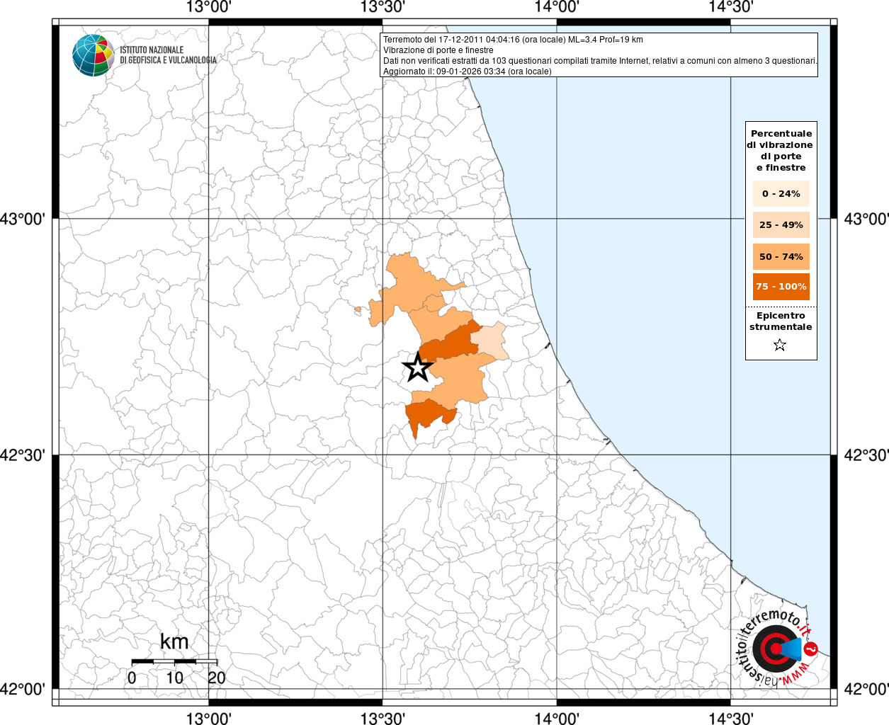Click the Istituto Nazionale di Geofisica text
This screenshot has width=889, height=725.
(x=168, y=55)
